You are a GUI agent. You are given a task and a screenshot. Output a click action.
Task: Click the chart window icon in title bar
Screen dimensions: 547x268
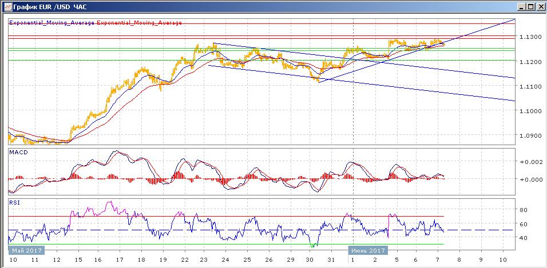click(x=6, y=7)
